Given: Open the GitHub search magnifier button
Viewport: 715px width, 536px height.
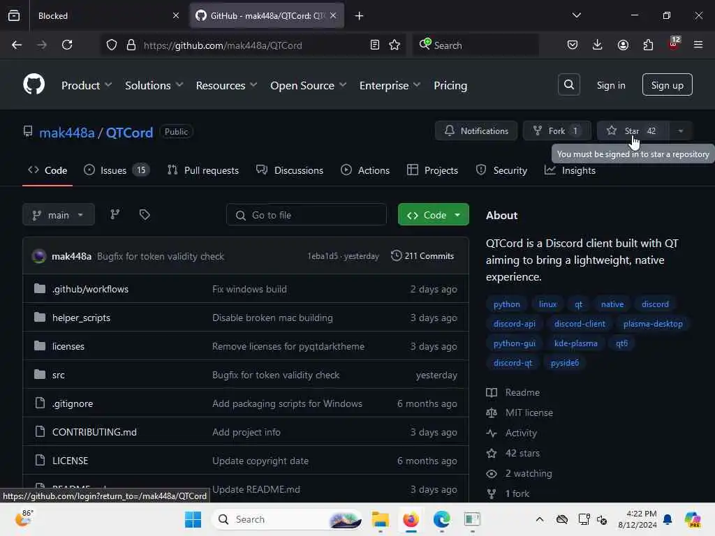Looking at the screenshot, I should (x=568, y=84).
